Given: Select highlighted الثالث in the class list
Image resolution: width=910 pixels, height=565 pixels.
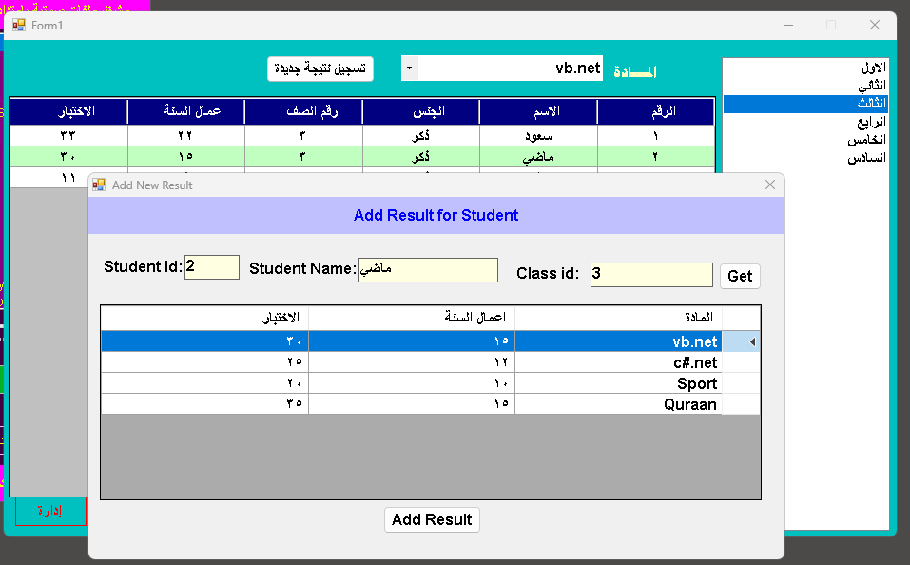Looking at the screenshot, I should click(x=805, y=104).
